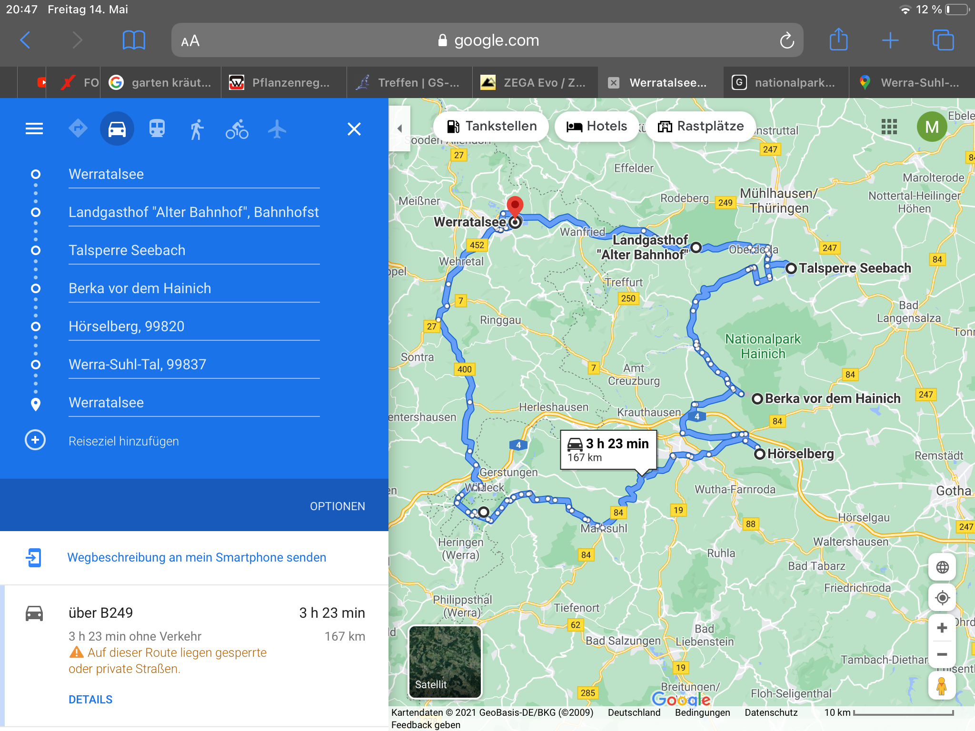
Task: Activate the Street View pegman
Action: 942,686
